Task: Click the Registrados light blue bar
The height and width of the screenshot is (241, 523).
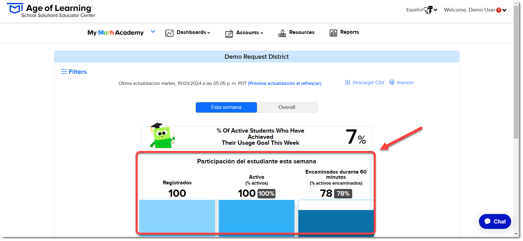Action: tap(177, 218)
